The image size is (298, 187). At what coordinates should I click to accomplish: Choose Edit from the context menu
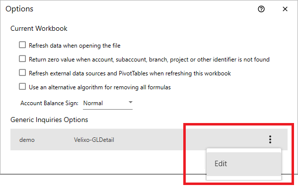click(x=244, y=164)
